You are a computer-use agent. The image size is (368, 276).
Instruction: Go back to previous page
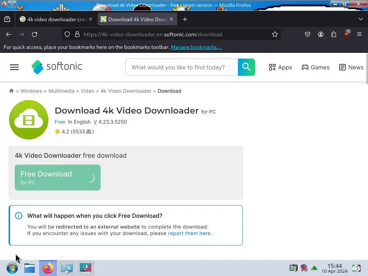[x=9, y=34]
